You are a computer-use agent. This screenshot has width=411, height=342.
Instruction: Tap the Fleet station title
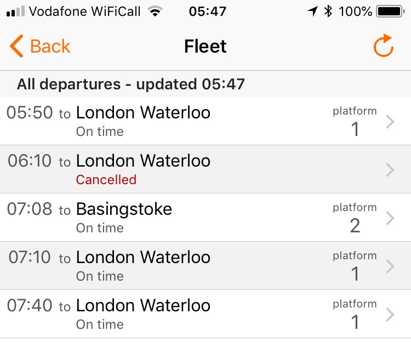point(206,47)
